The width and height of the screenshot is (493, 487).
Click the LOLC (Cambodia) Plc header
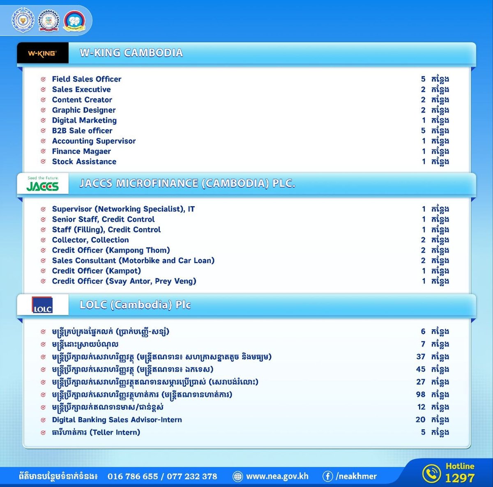tap(135, 305)
